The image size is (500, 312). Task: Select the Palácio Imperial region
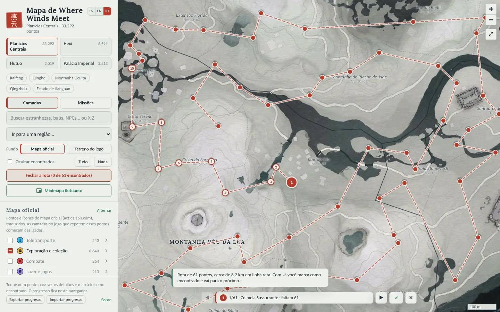86,63
